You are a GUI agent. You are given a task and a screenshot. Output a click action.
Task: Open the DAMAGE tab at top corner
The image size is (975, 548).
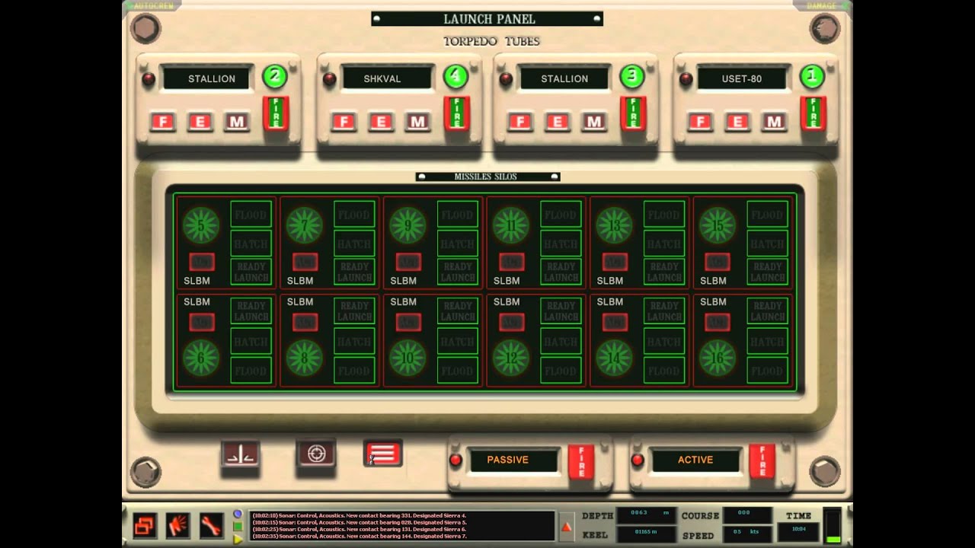[x=822, y=5]
